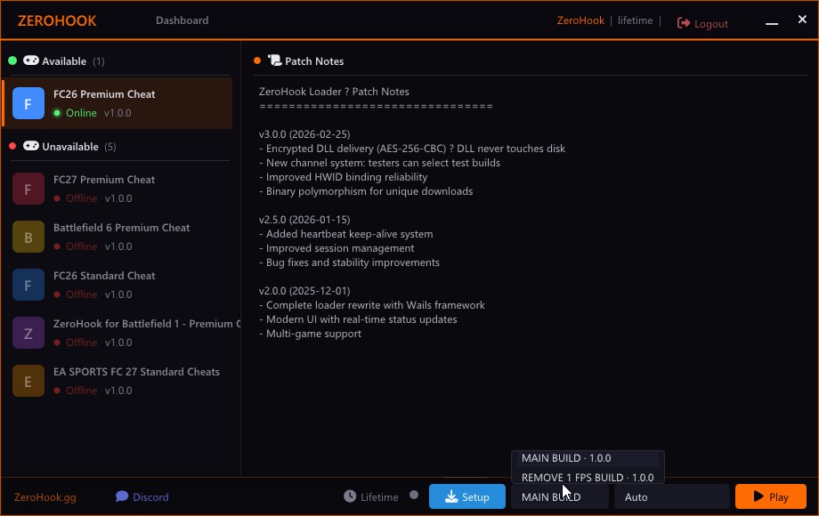Image resolution: width=819 pixels, height=516 pixels.
Task: Click the 'Encrypted DLL delivery' patch line
Action: (412, 149)
